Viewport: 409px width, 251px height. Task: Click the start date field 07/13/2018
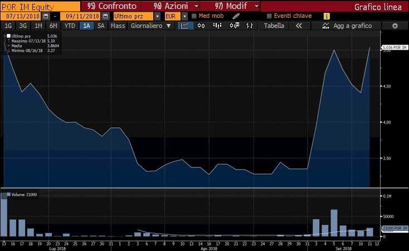click(21, 16)
